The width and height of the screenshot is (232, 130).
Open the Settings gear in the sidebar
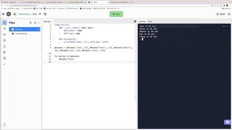[4, 52]
